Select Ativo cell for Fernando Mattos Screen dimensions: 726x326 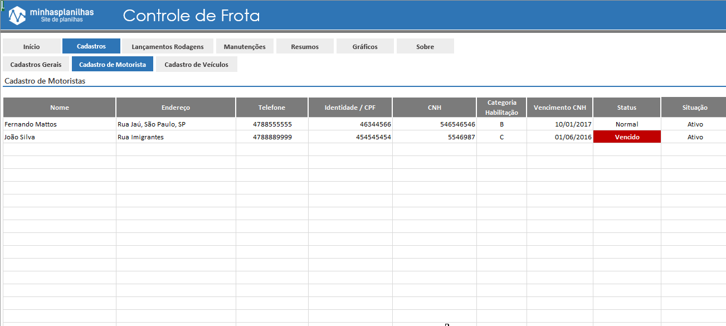[x=694, y=124]
